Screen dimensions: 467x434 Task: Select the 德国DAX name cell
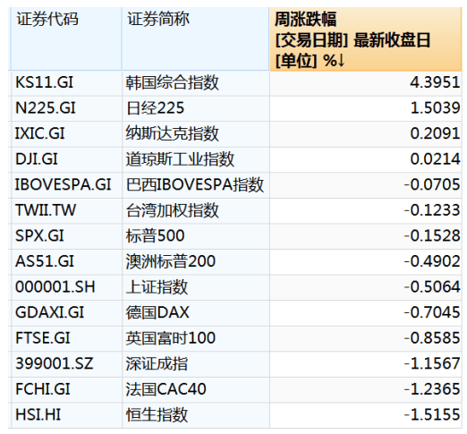pos(196,313)
